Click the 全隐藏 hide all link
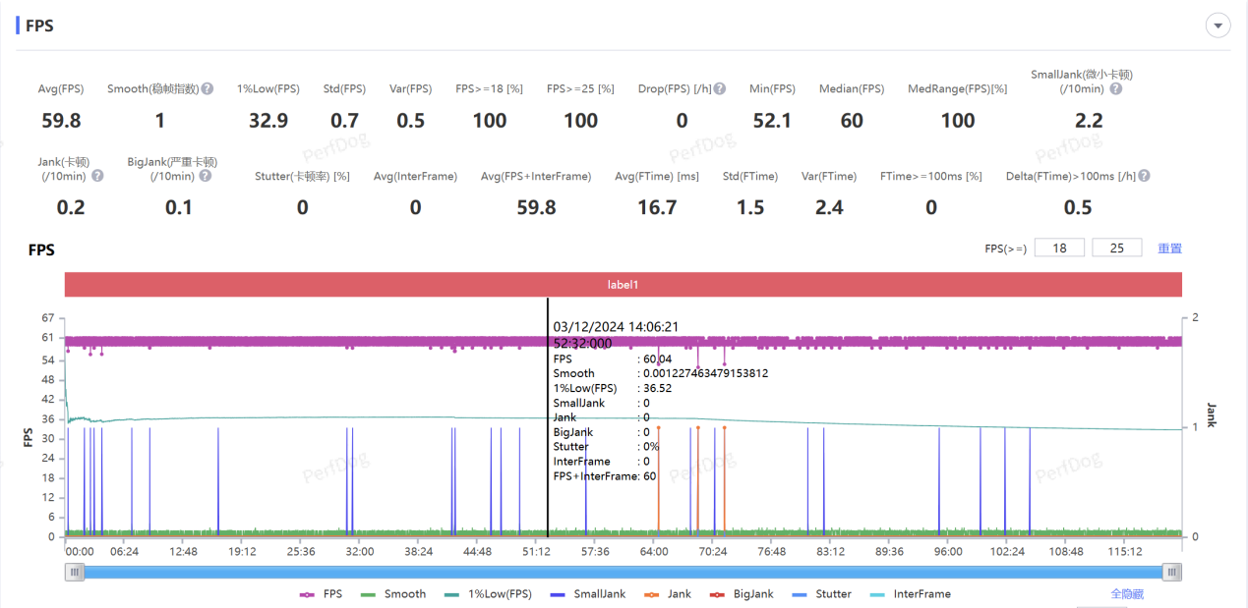 click(x=1126, y=594)
